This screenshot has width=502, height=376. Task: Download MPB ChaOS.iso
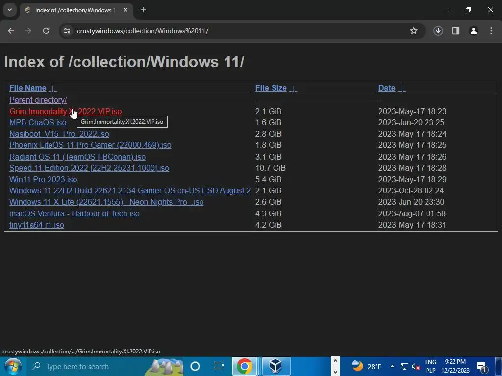[38, 122]
